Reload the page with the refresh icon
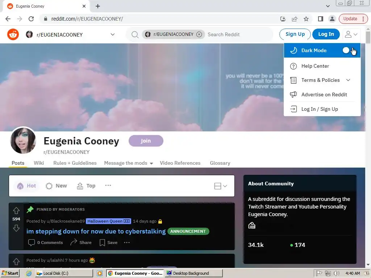This screenshot has height=278, width=371. coord(31,19)
